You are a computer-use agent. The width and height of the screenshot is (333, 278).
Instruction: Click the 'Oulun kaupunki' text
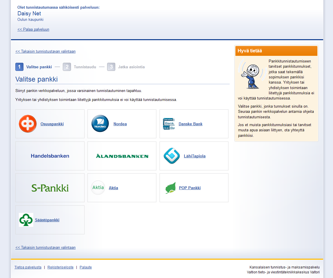30,19
